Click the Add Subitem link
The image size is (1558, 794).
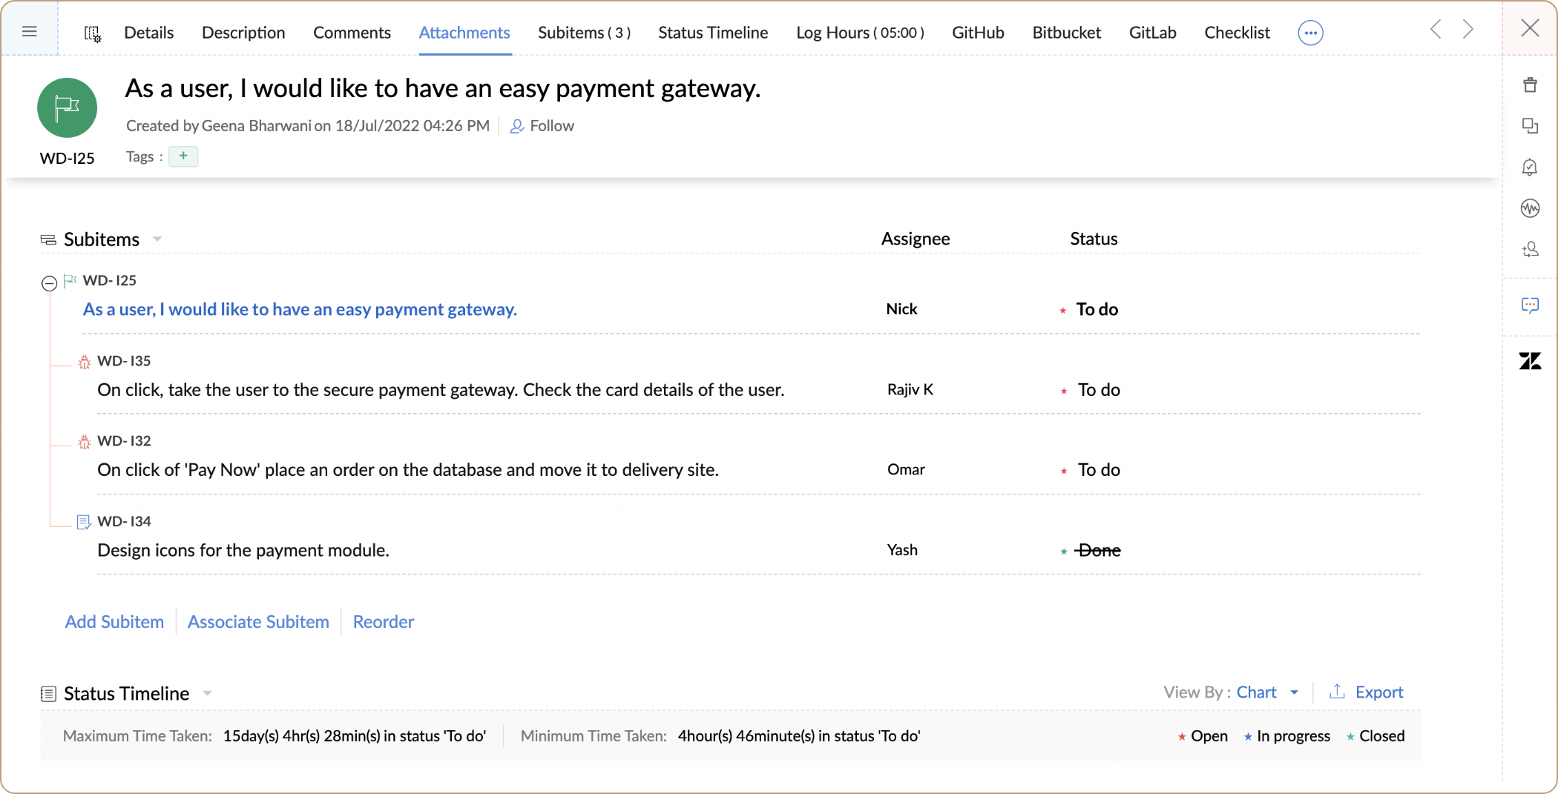114,621
